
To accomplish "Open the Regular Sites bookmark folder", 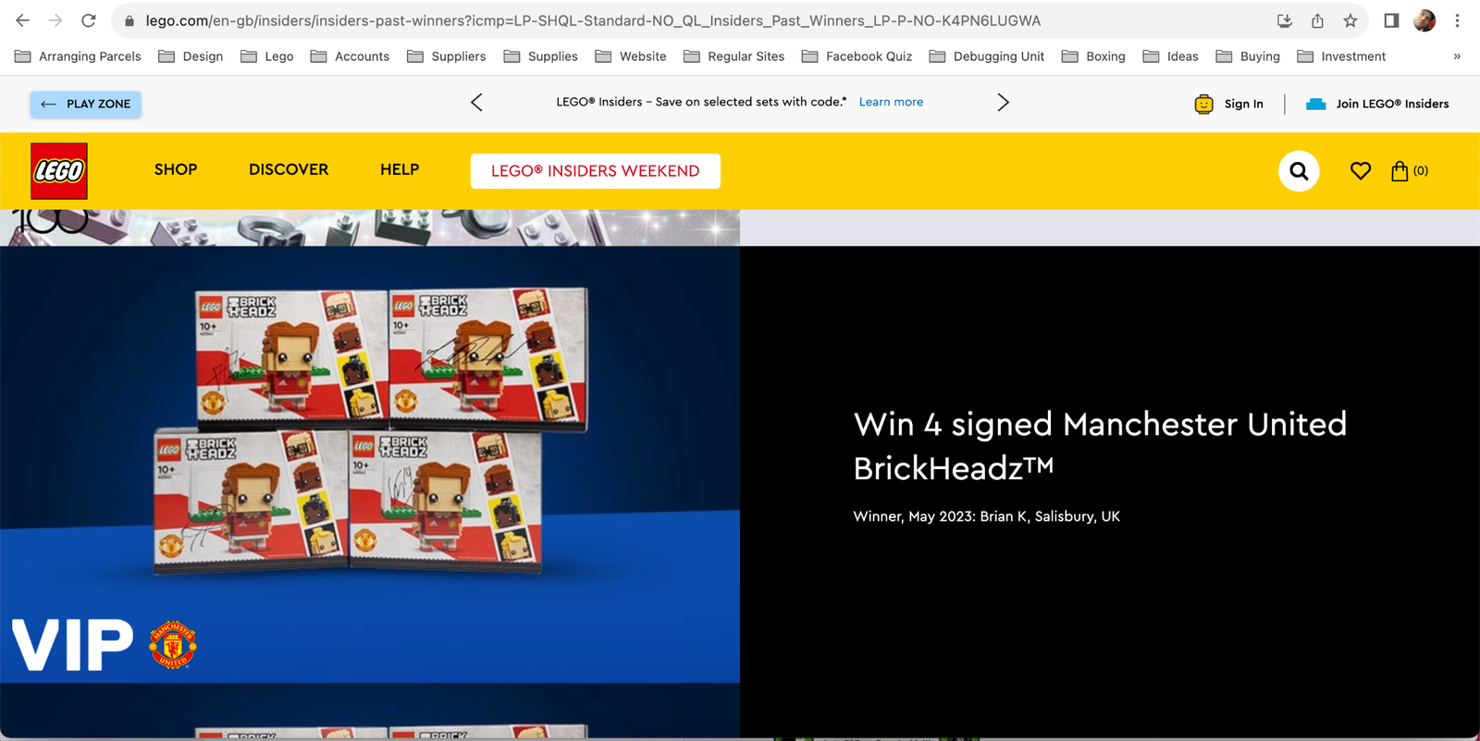I will 734,56.
